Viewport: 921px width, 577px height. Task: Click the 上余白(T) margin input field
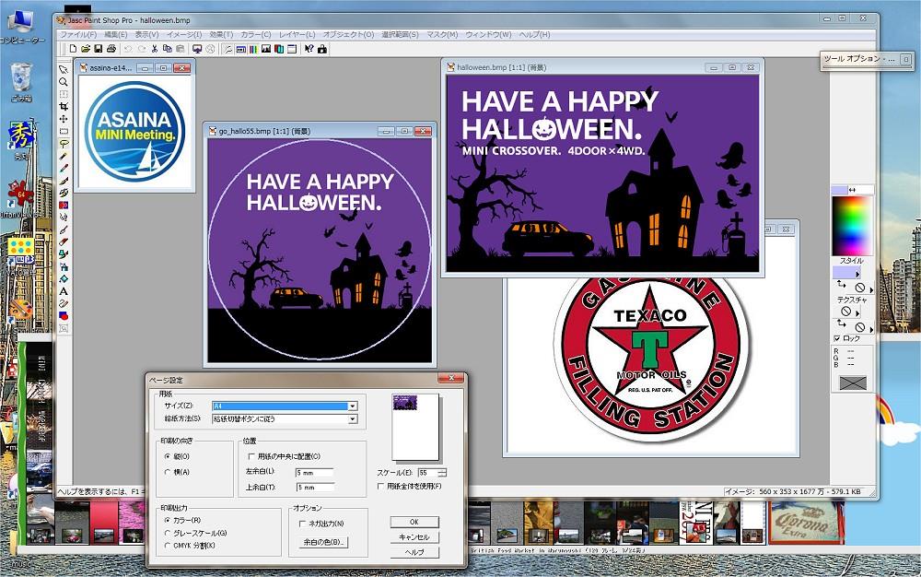[x=314, y=487]
